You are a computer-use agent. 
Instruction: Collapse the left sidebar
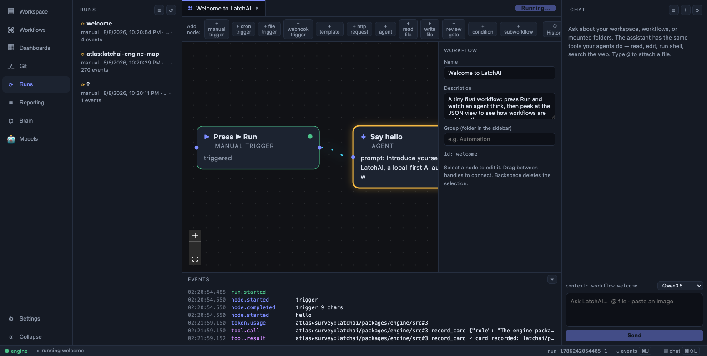click(35, 337)
